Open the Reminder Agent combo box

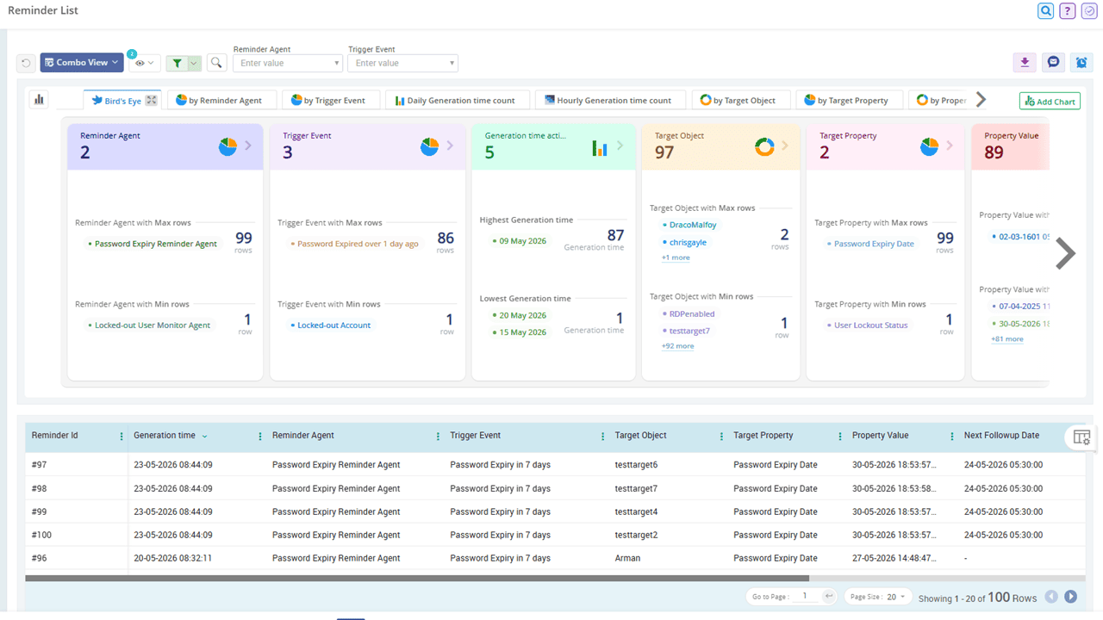pos(288,63)
